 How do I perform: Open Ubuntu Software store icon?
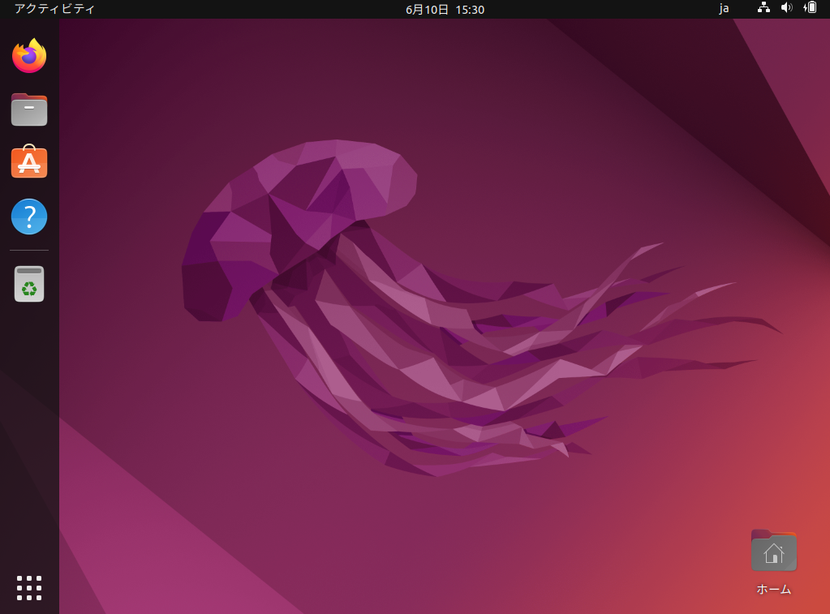point(29,161)
